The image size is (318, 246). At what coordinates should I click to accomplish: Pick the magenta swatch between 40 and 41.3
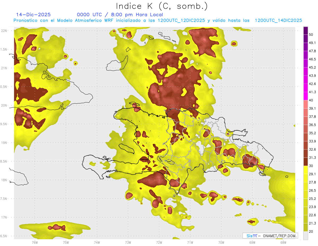pyautogui.click(x=306, y=96)
